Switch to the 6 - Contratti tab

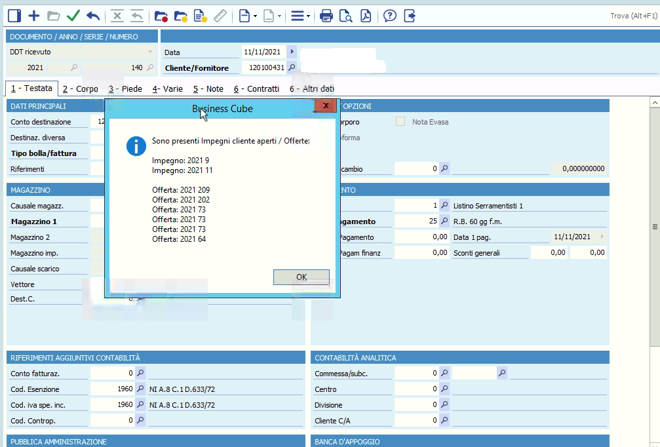pos(257,89)
